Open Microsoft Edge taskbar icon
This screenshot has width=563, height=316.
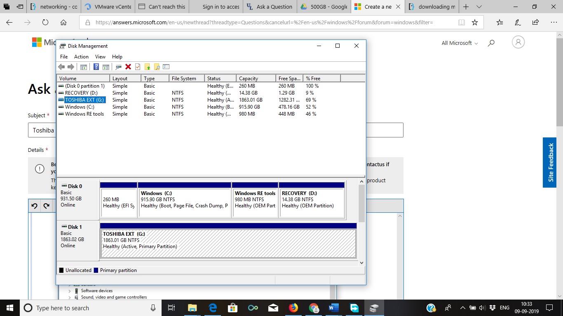(213, 308)
